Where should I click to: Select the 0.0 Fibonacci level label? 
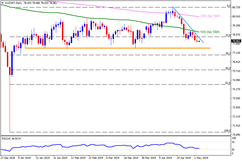[x=228, y=6]
